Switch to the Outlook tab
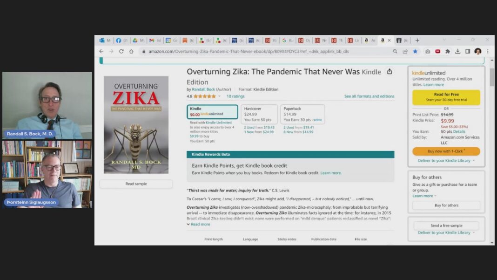 [105, 41]
